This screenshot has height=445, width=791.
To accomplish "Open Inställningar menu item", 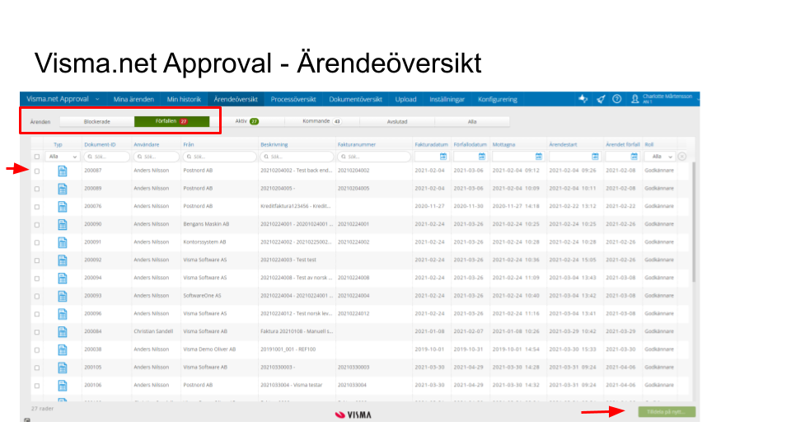I will click(447, 99).
